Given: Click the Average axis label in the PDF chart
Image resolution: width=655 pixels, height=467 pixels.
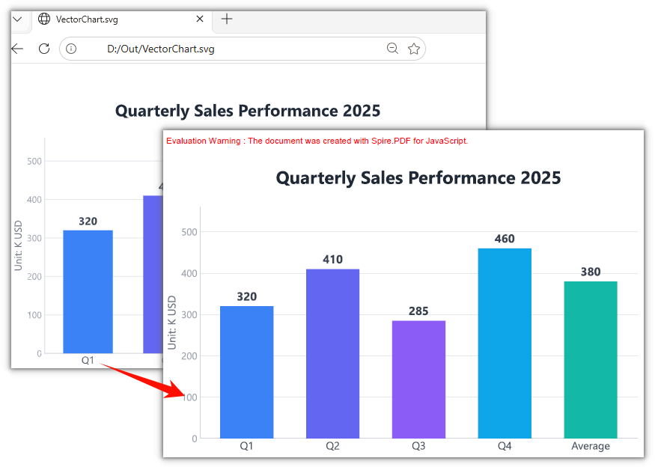Looking at the screenshot, I should tap(591, 446).
